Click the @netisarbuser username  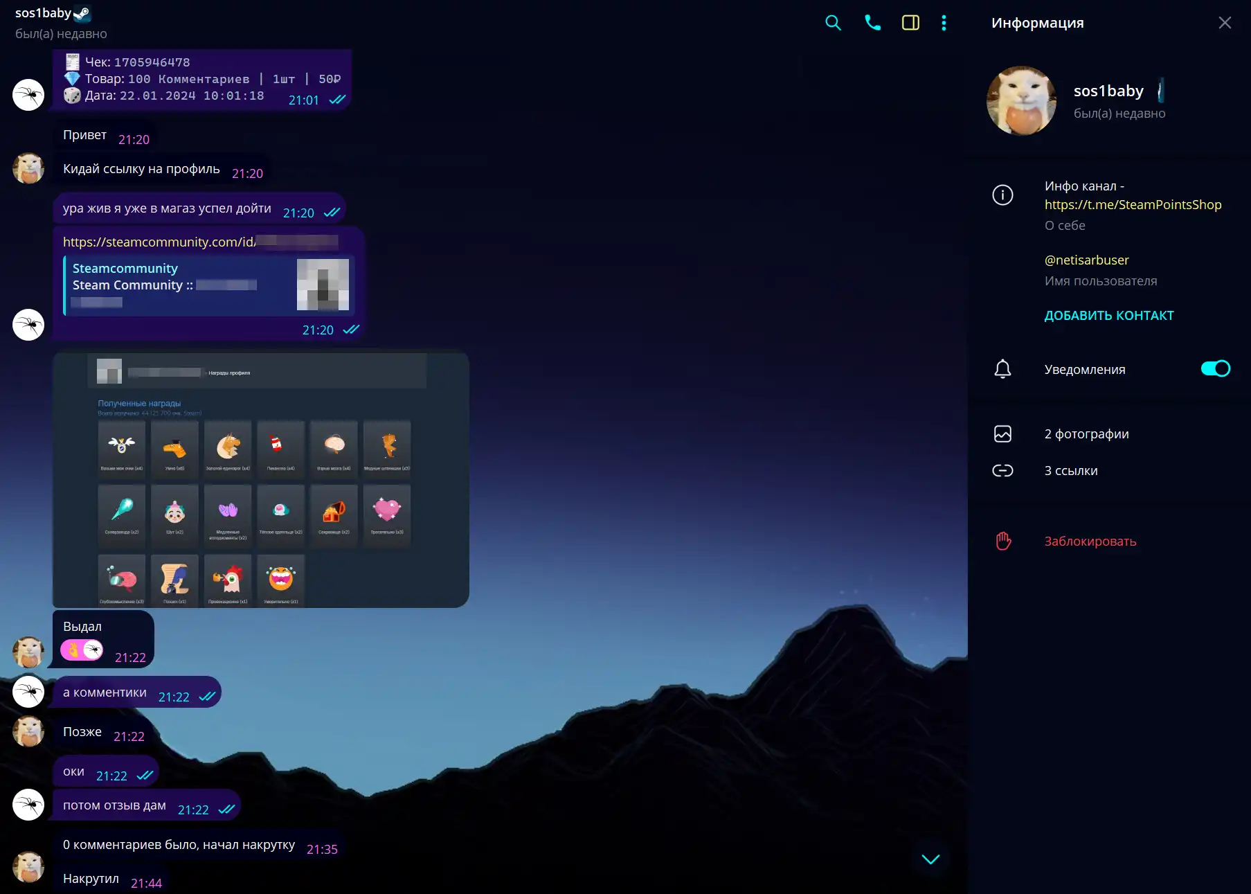point(1086,260)
